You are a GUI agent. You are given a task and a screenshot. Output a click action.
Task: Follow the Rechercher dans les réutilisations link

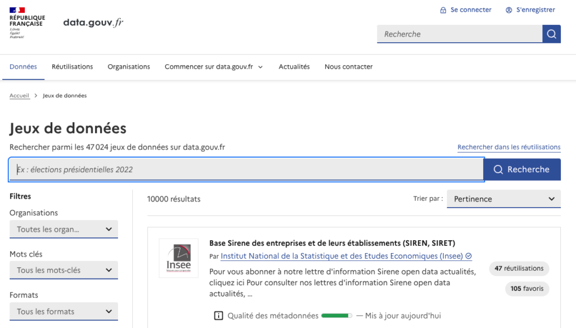pyautogui.click(x=508, y=147)
